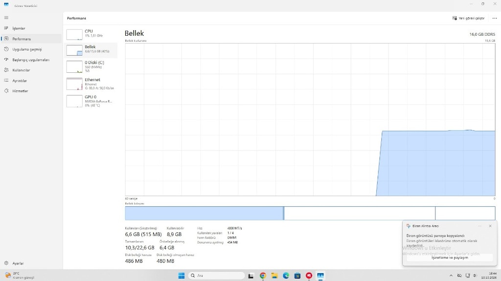
Task: Switch to Ayrıntılar page
Action: click(x=31, y=81)
